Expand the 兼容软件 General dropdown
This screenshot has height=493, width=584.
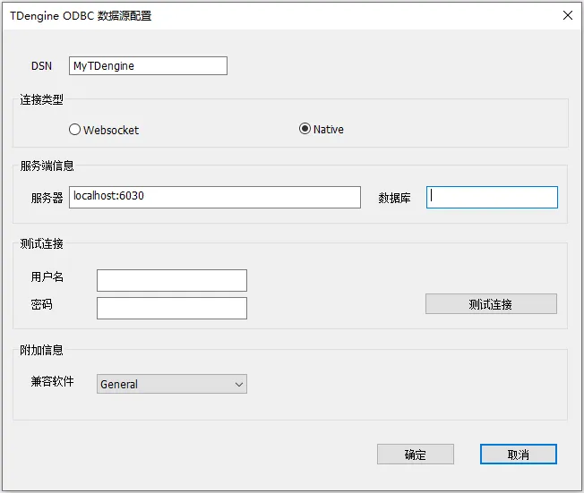[x=171, y=384]
